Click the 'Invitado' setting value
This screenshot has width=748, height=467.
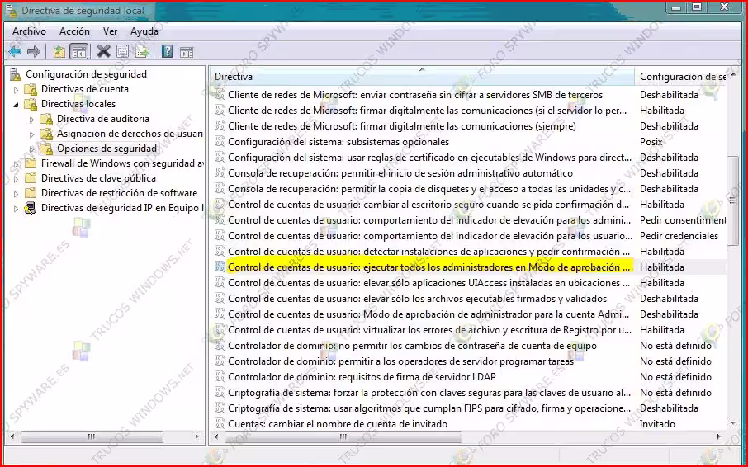pos(657,423)
